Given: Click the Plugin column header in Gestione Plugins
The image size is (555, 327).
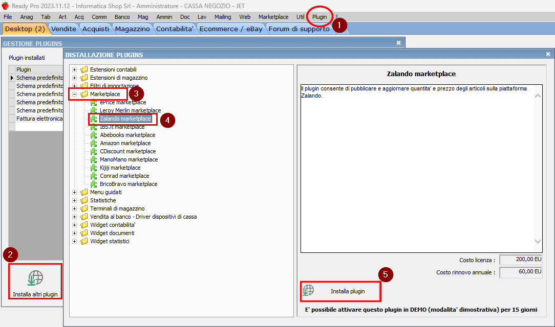Looking at the screenshot, I should coord(39,69).
